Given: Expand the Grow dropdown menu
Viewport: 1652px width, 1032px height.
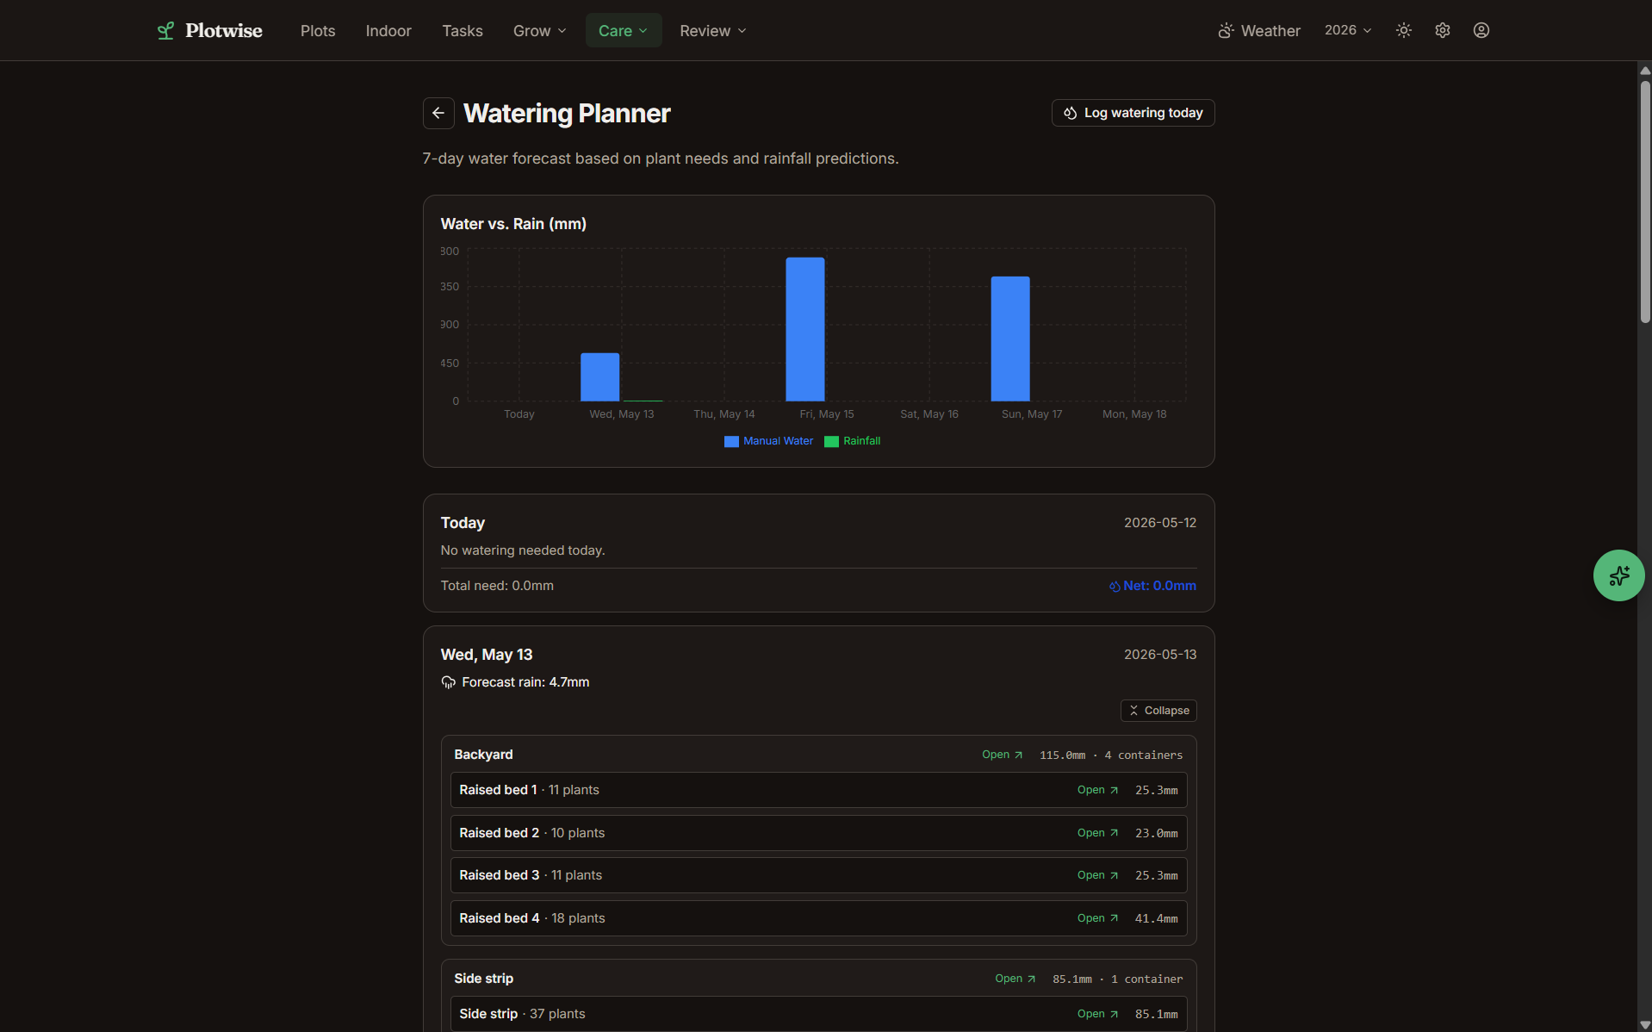Looking at the screenshot, I should pyautogui.click(x=539, y=31).
